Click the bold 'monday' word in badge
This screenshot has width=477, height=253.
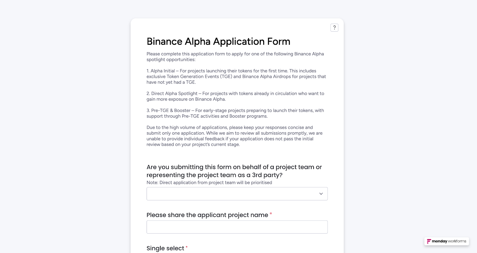(439, 241)
